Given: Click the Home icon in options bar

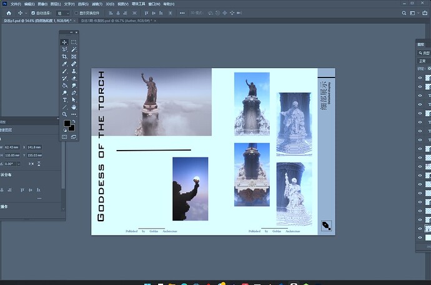Looking at the screenshot, I should pos(9,12).
